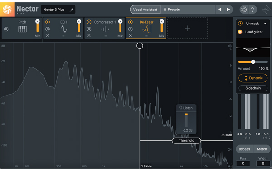Click the EQ 1 Mix slider
Viewport: 272px width, 172px height.
coord(79,26)
